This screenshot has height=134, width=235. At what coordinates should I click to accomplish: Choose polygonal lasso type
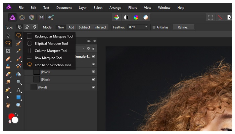(x=27, y=27)
